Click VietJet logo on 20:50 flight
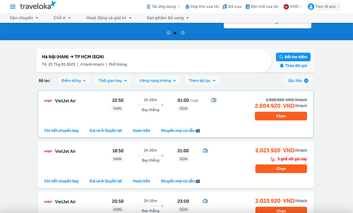353x213 pixels. (48, 202)
